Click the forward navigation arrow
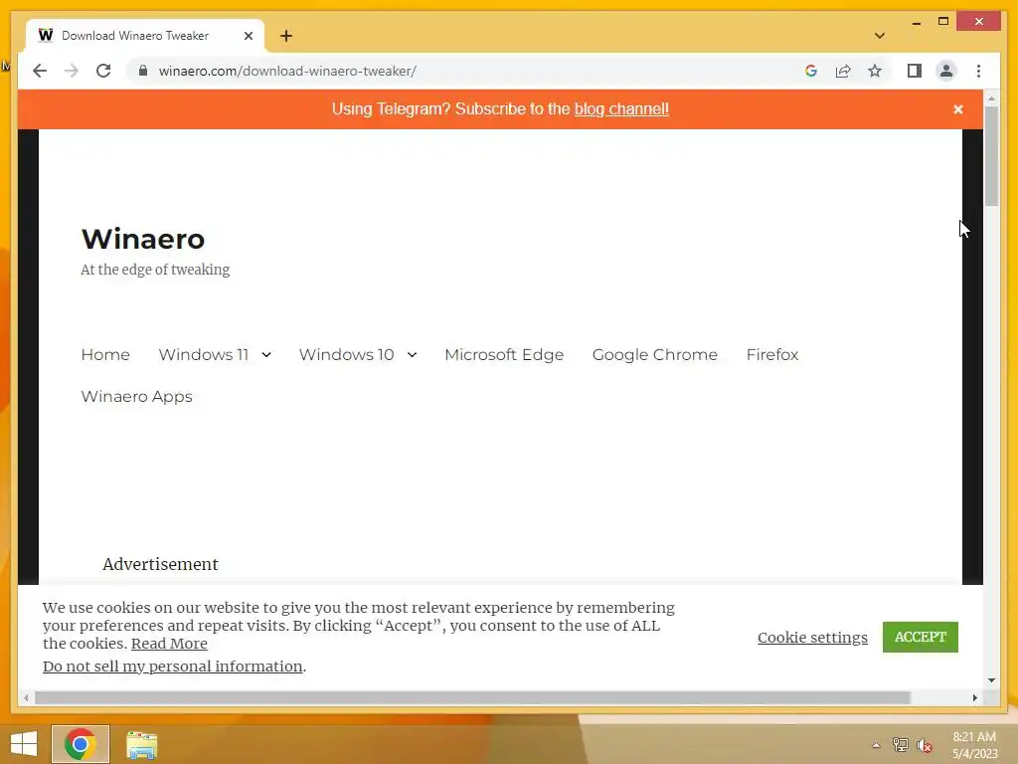Screen dimensions: 1018x764 [x=72, y=71]
